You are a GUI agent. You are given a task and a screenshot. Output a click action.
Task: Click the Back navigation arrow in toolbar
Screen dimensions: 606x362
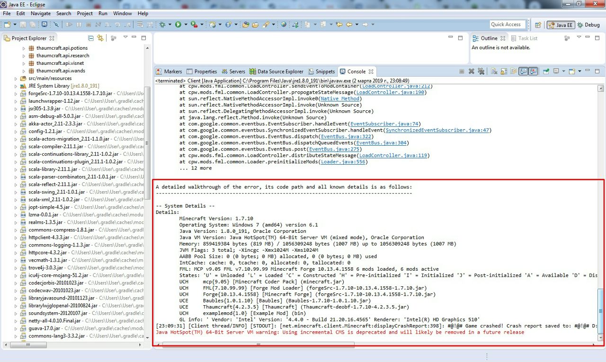349,24
